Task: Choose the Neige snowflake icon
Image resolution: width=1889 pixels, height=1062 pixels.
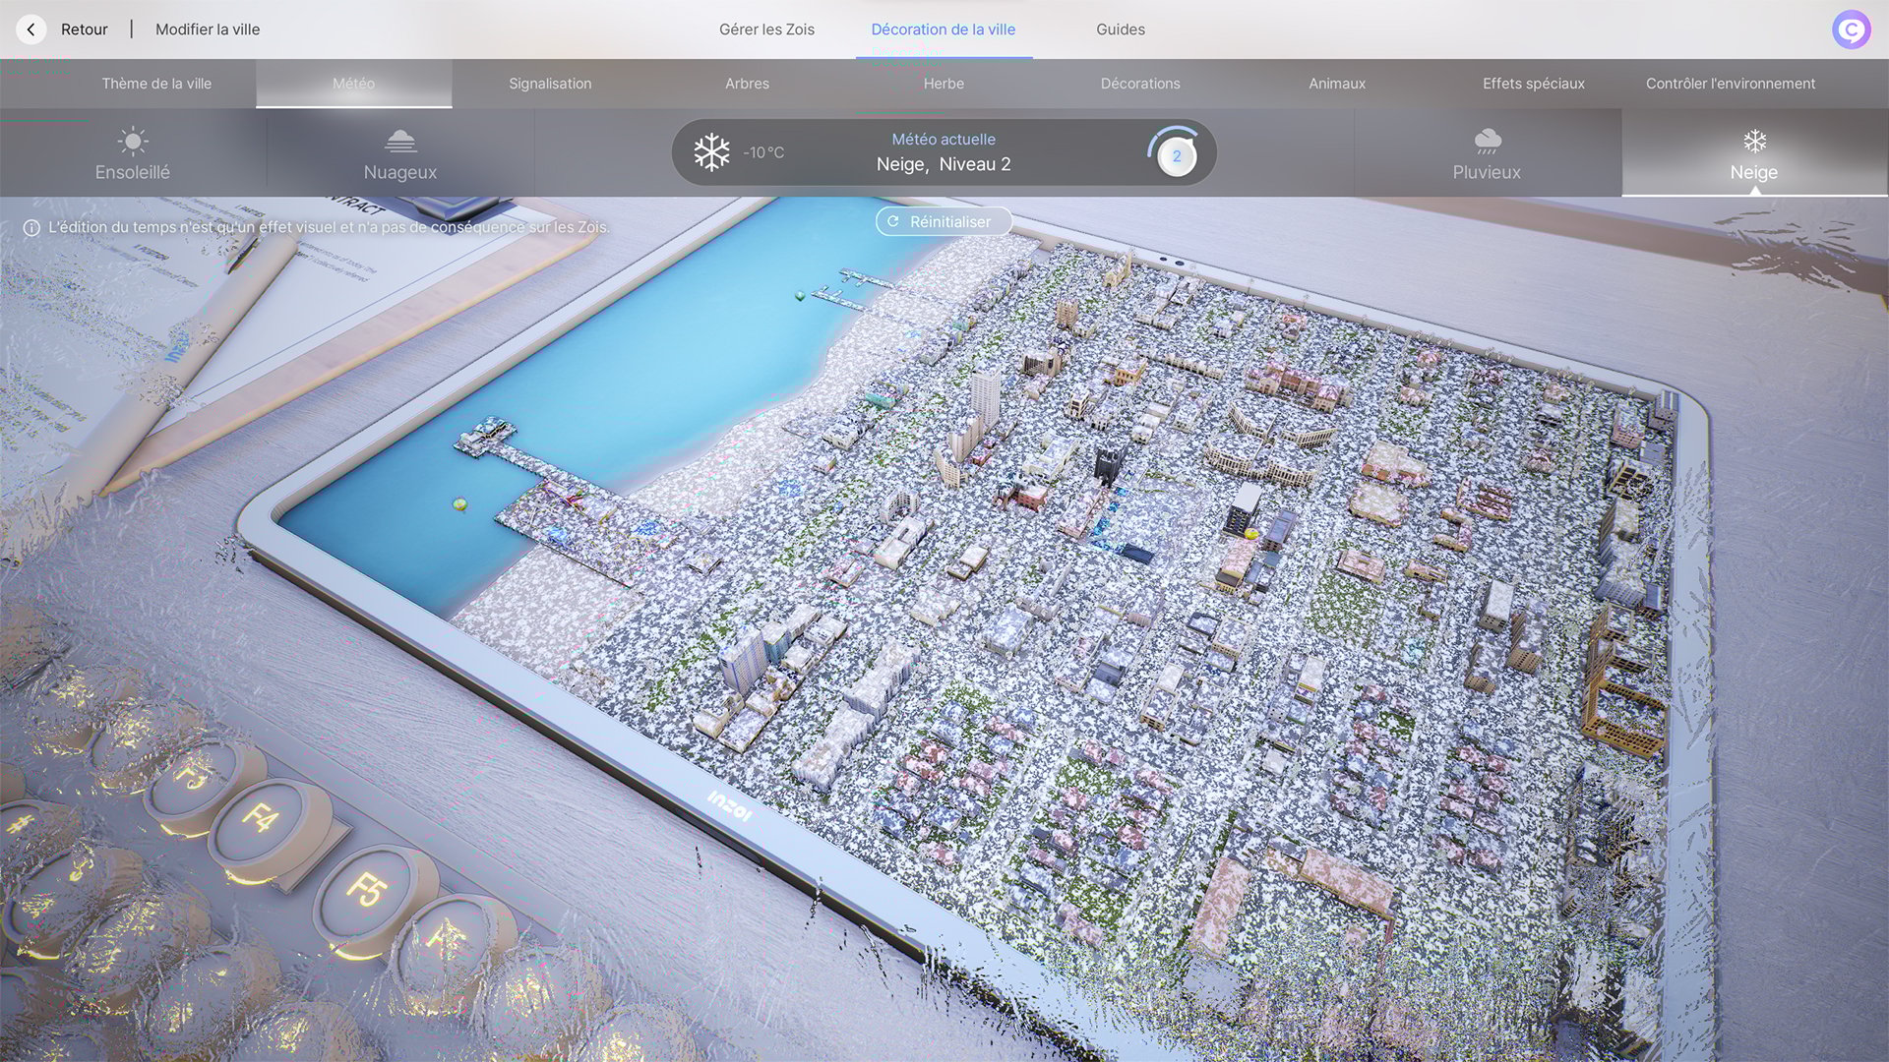Action: 1754,141
